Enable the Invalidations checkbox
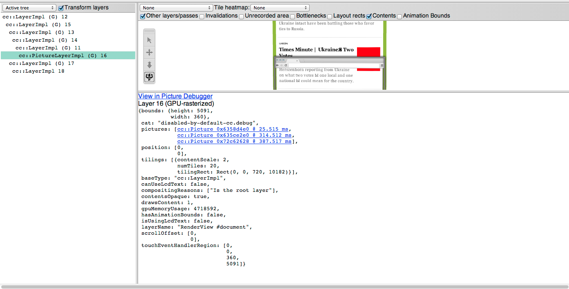 coord(202,16)
